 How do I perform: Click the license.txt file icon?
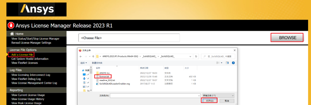(x=97, y=77)
